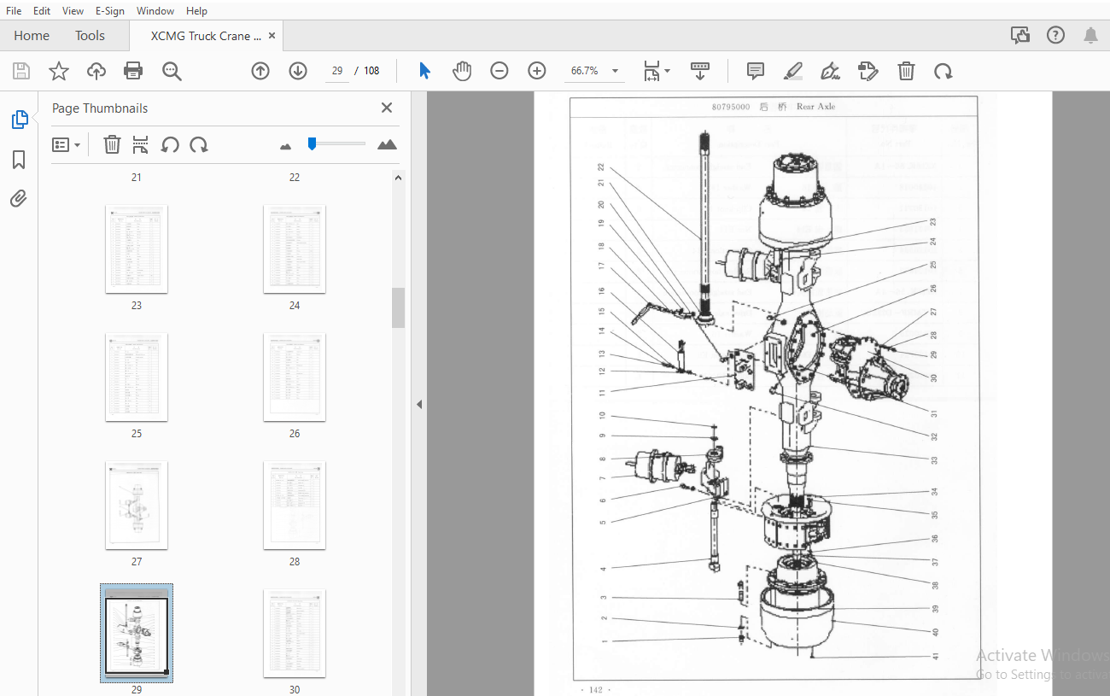Open the Bookmarks panel icon
Viewport: 1110px width, 696px height.
coord(19,160)
